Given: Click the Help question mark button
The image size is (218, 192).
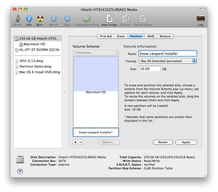Looking at the screenshot, I should coord(20,172).
